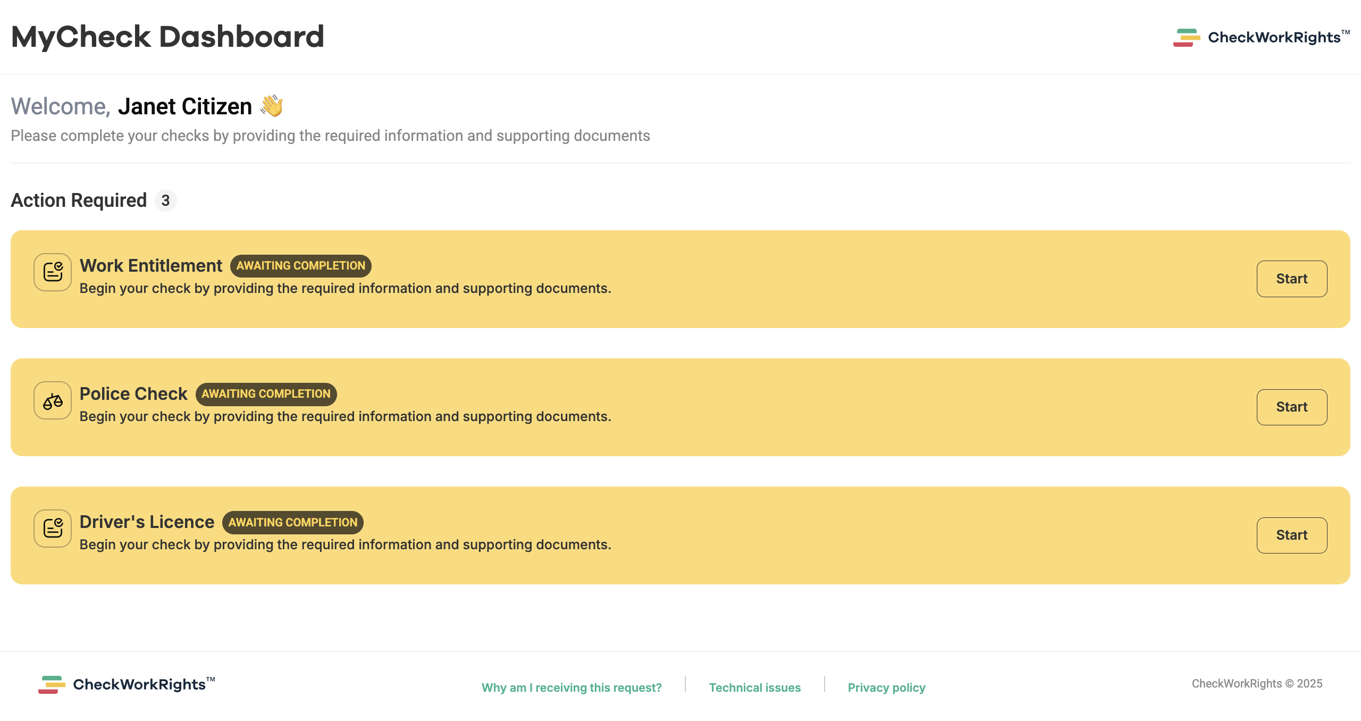The width and height of the screenshot is (1361, 721).
Task: Click the CheckWorkRights logo in footer
Action: [x=127, y=684]
